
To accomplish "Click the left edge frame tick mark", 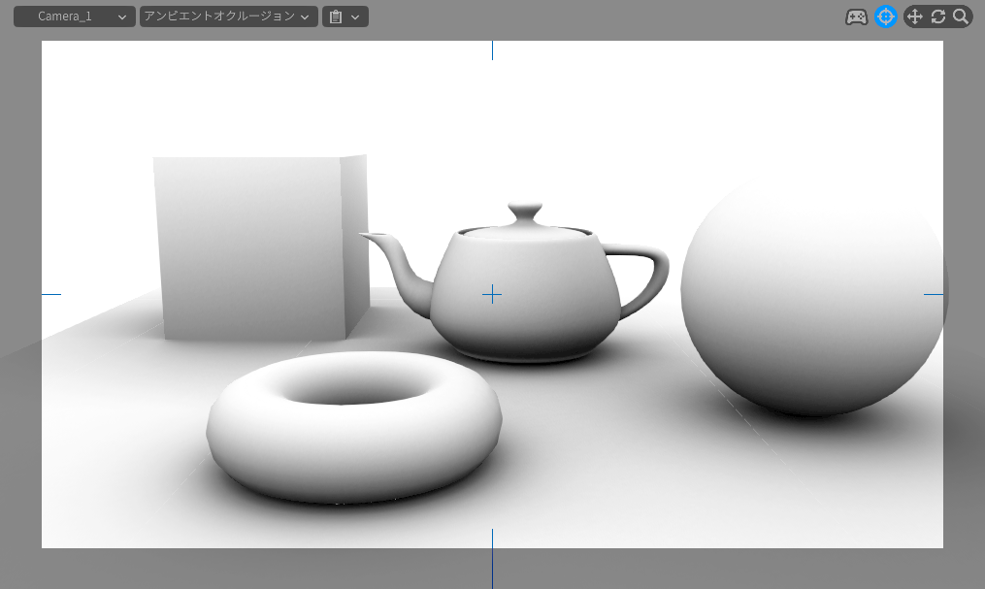I will [x=51, y=294].
